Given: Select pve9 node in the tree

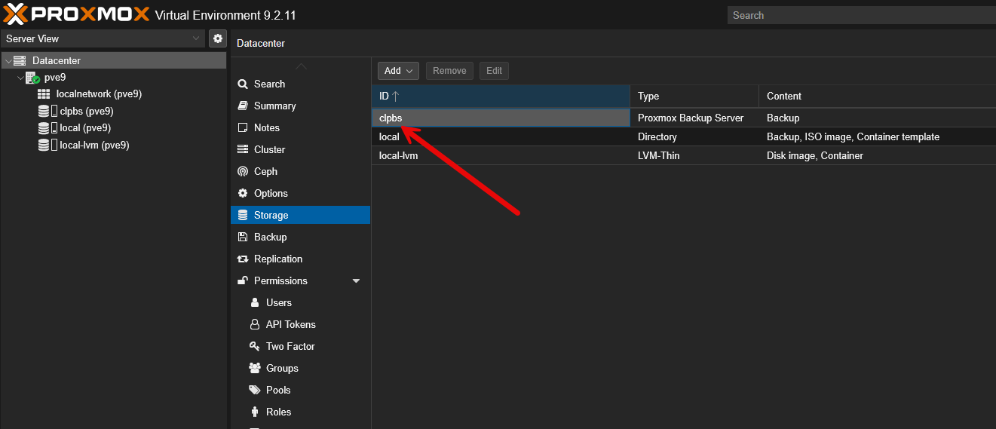Looking at the screenshot, I should [x=55, y=77].
